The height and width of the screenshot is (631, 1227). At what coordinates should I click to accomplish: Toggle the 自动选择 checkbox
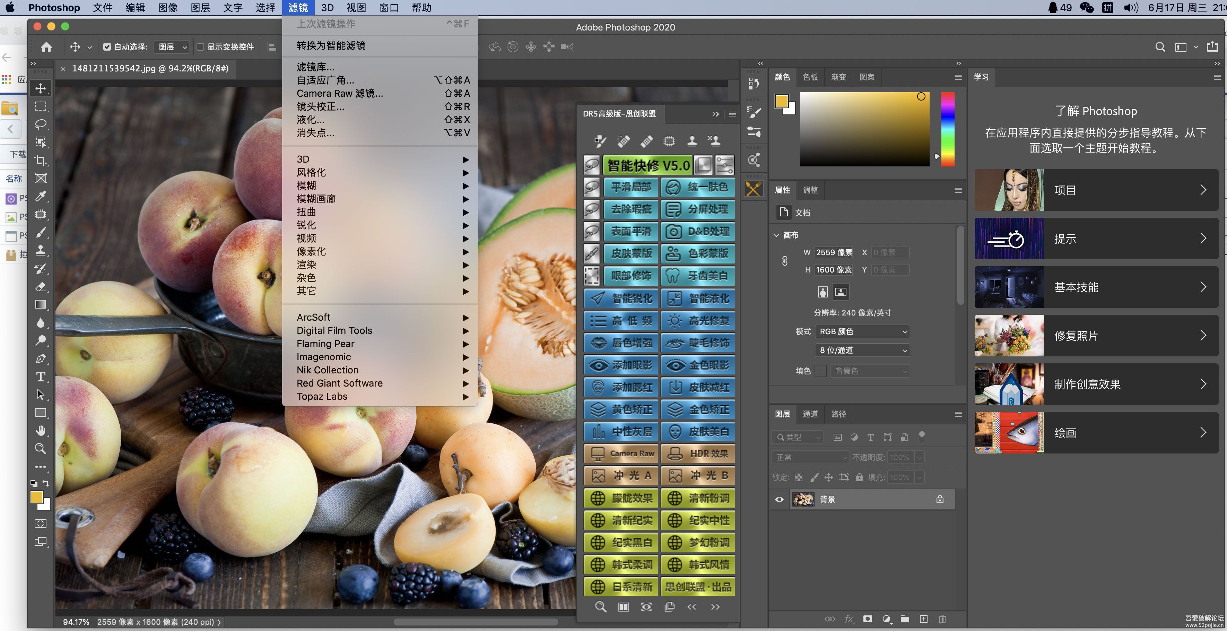click(107, 47)
